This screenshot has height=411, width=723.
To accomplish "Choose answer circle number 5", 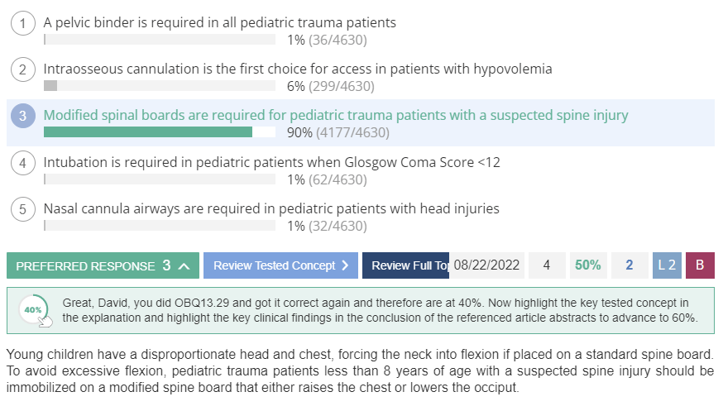I will click(x=22, y=209).
